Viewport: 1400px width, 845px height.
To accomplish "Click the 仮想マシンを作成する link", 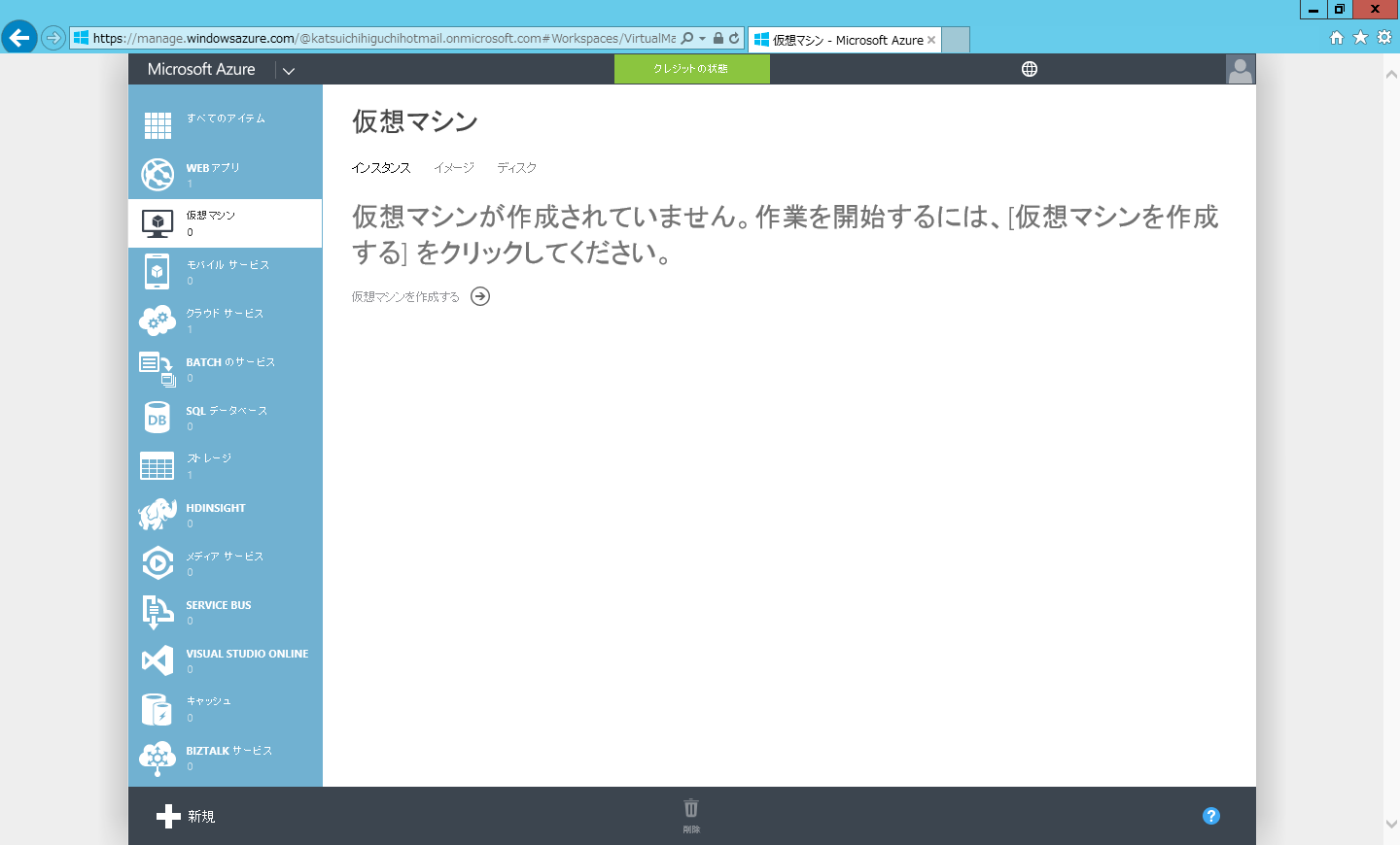I will [x=405, y=297].
